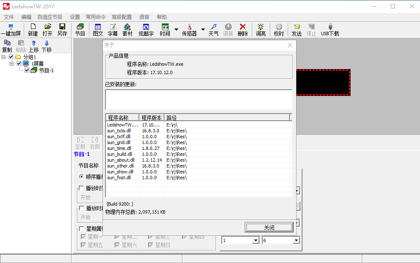Add 天气 weather area
This screenshot has height=263, width=420.
(213, 30)
